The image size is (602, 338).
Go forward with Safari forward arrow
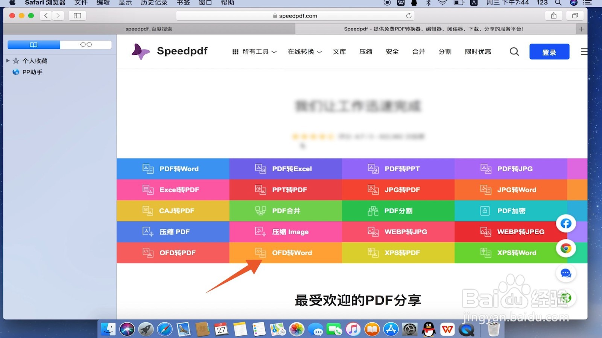[58, 16]
